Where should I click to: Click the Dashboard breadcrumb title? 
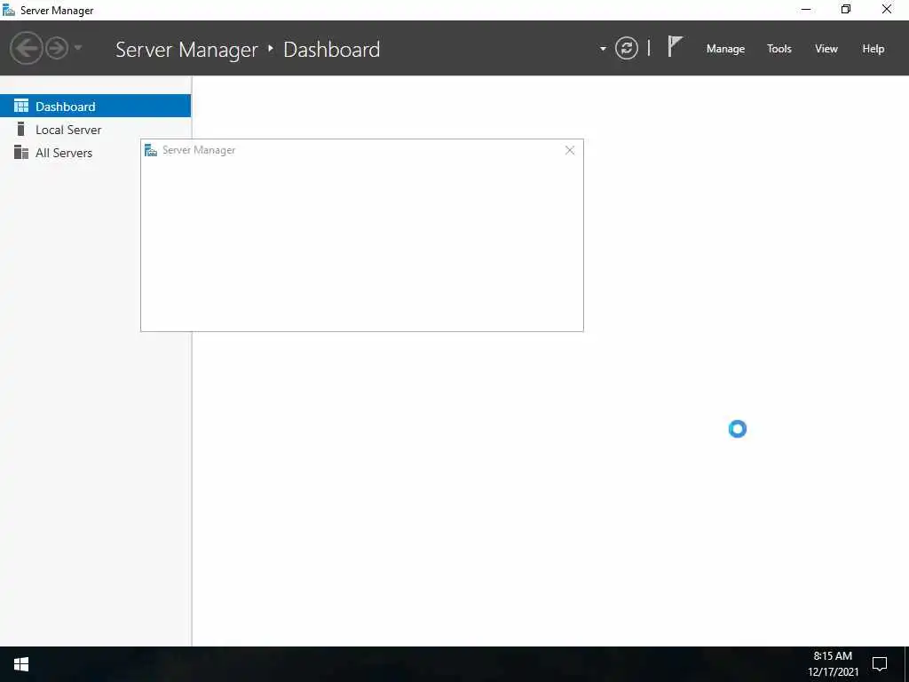332,50
